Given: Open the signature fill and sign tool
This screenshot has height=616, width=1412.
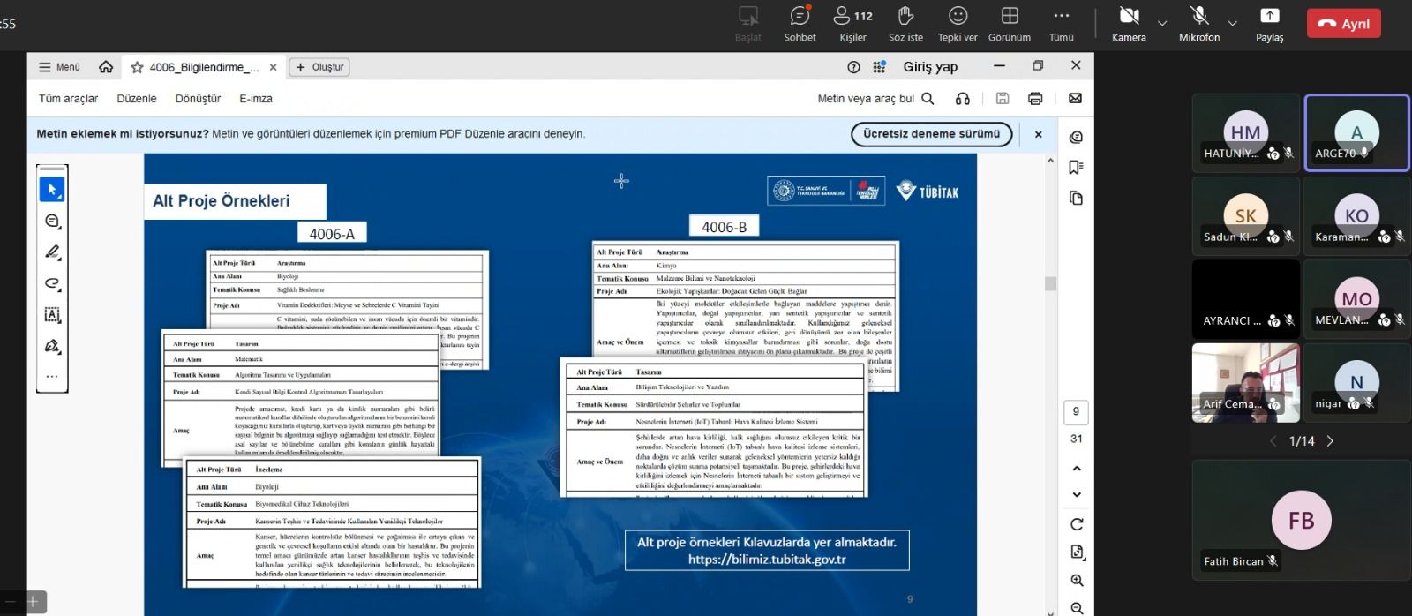Looking at the screenshot, I should click(52, 346).
